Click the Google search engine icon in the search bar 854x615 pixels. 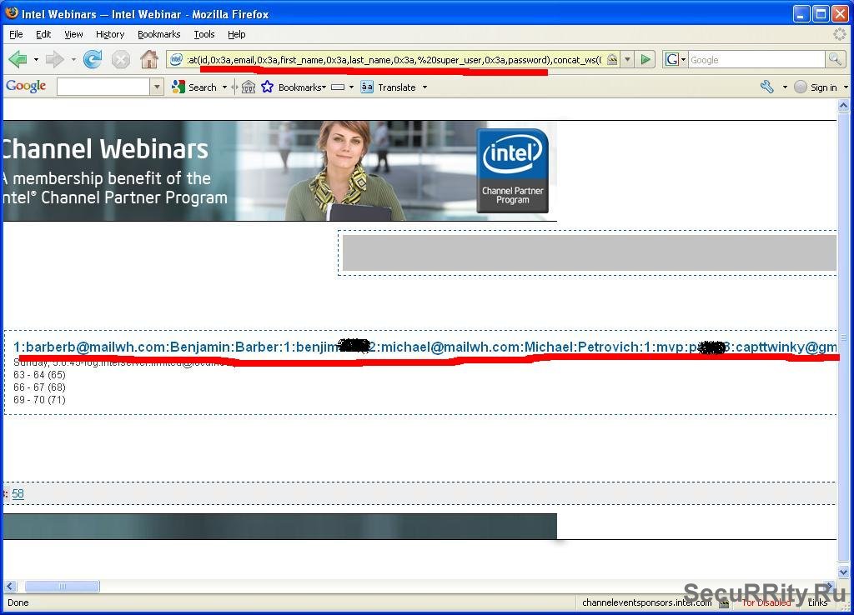(x=672, y=59)
